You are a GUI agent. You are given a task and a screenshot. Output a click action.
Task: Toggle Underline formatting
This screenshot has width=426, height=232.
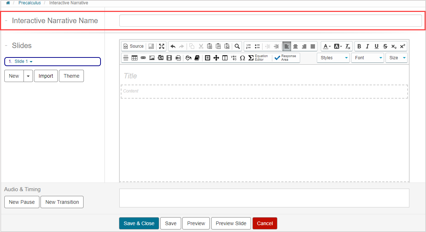coord(376,46)
